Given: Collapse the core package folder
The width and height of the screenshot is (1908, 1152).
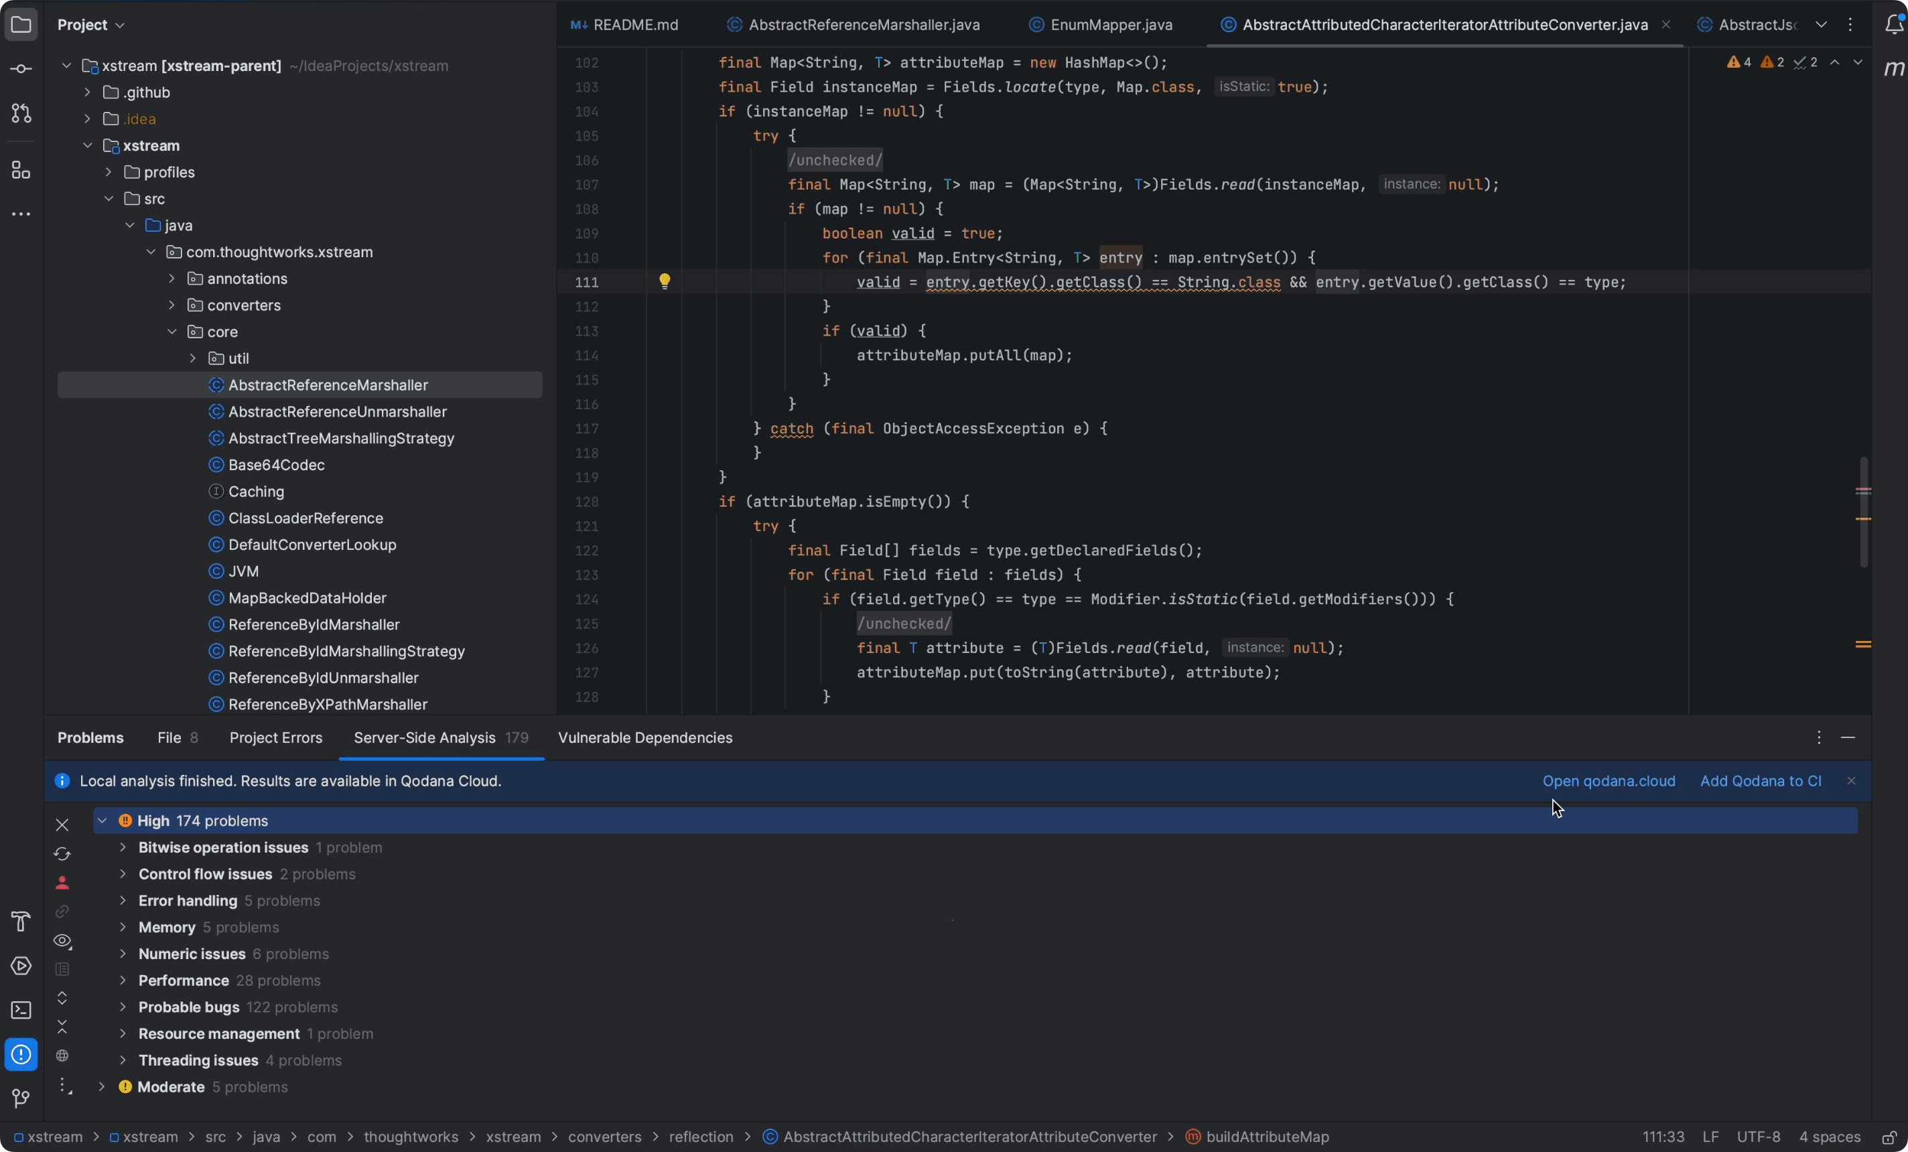Looking at the screenshot, I should click(172, 332).
